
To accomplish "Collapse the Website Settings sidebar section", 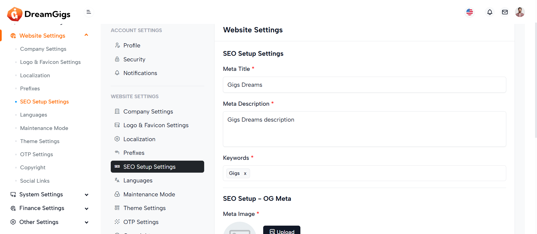I will pyautogui.click(x=86, y=35).
